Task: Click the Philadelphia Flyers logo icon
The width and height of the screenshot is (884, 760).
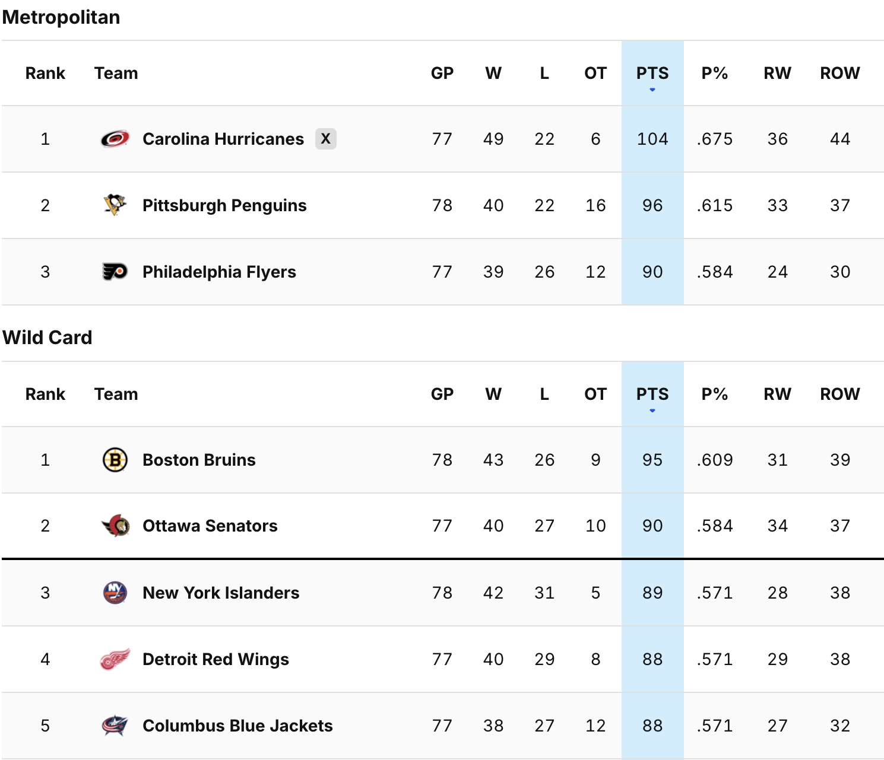Action: (115, 272)
